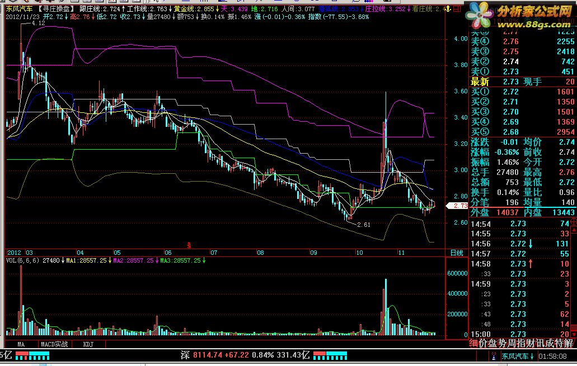Click the 【寻庄操盘】 indicator name
Viewport: 577px width, 366px height.
click(x=57, y=9)
